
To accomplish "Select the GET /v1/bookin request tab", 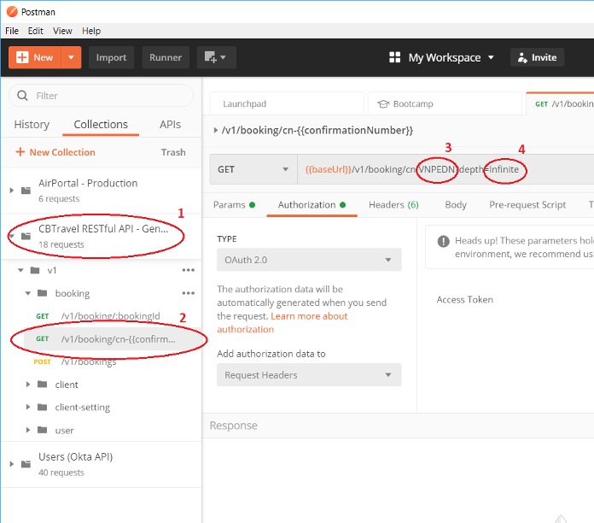I will tap(560, 103).
